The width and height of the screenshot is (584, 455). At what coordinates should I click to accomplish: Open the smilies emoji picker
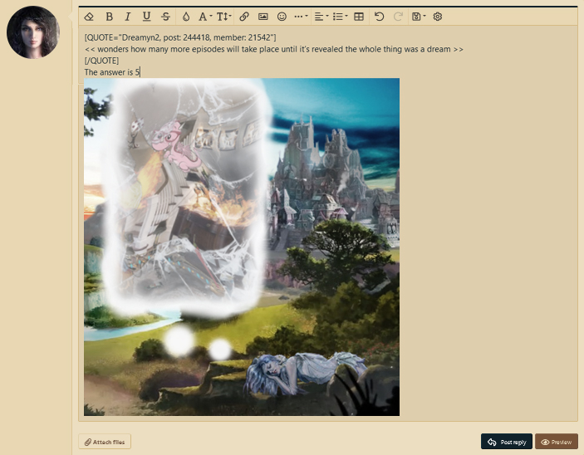tap(282, 17)
